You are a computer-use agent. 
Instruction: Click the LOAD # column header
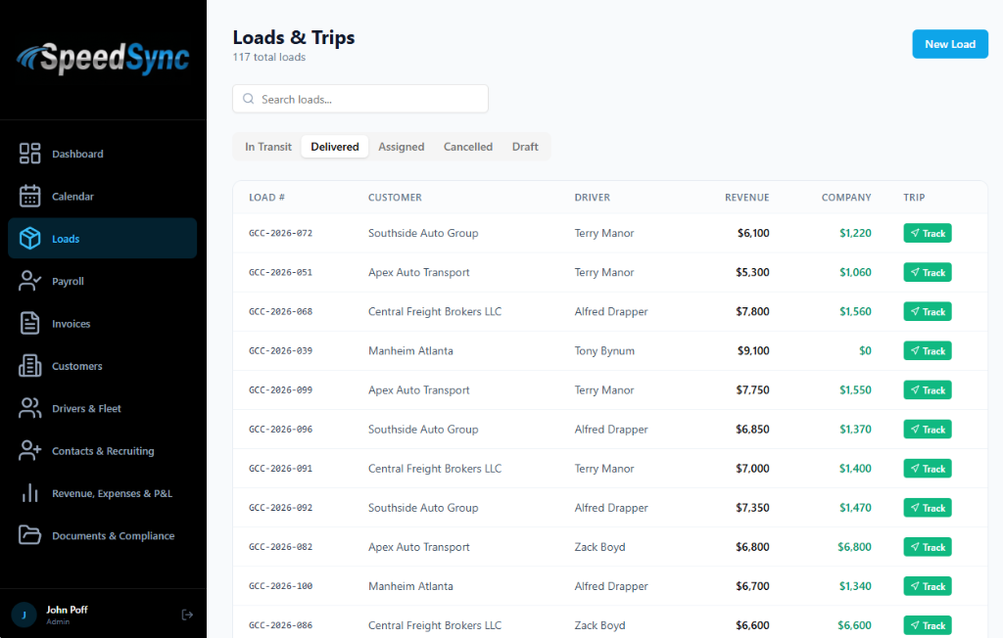point(266,198)
